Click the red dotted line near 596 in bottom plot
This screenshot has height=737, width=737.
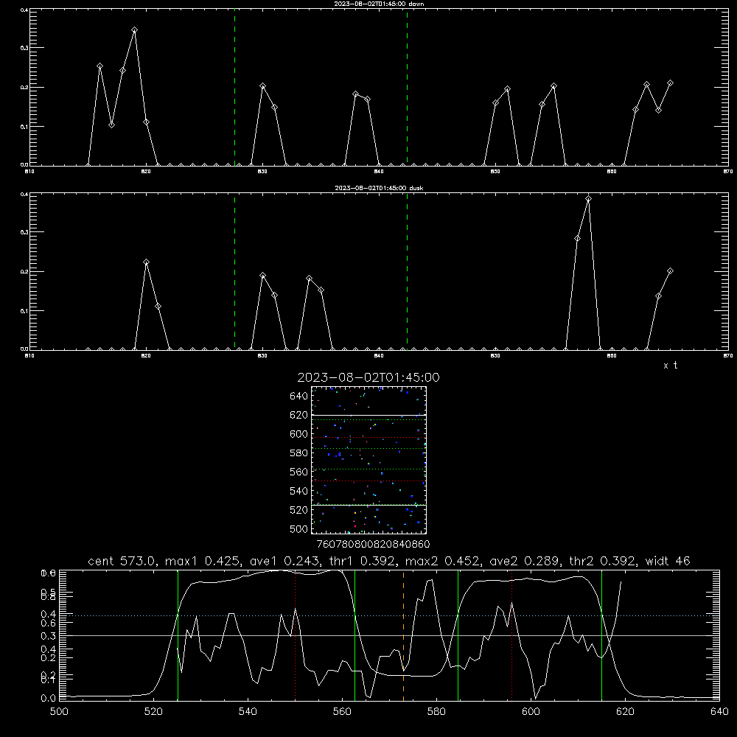(x=512, y=635)
